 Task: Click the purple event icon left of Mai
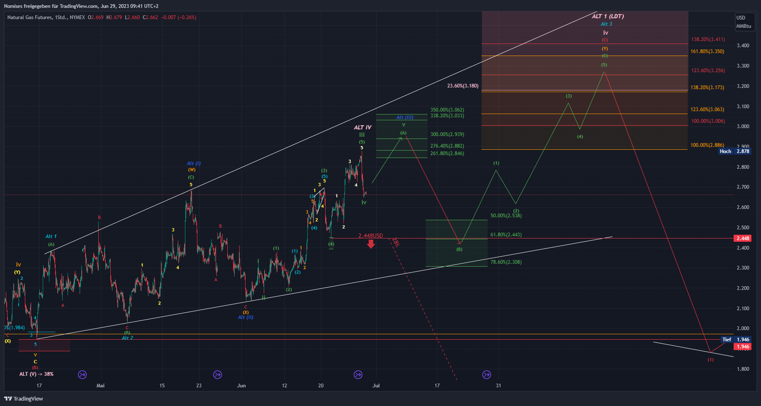[82, 375]
